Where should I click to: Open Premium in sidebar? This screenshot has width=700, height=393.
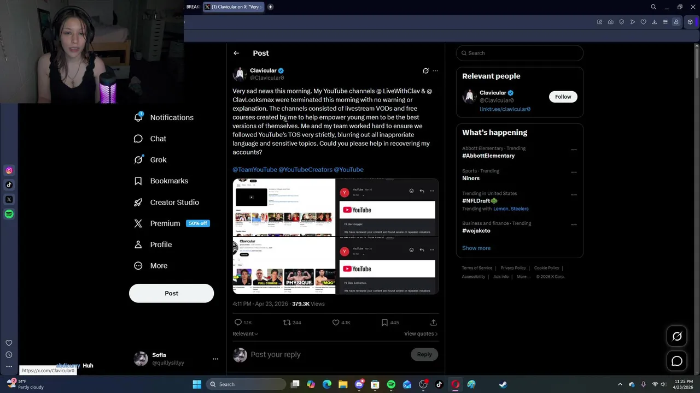[171, 223]
